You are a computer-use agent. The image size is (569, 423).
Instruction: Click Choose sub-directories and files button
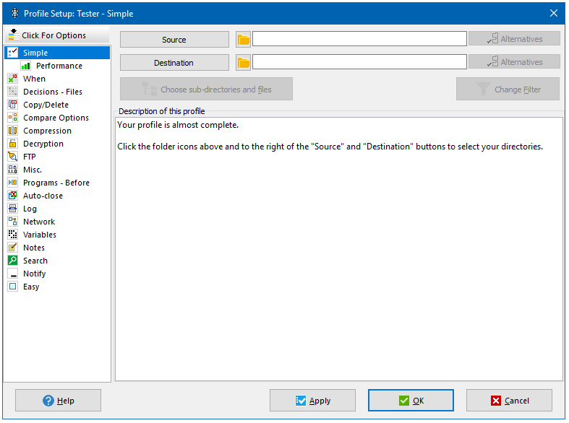pos(206,89)
